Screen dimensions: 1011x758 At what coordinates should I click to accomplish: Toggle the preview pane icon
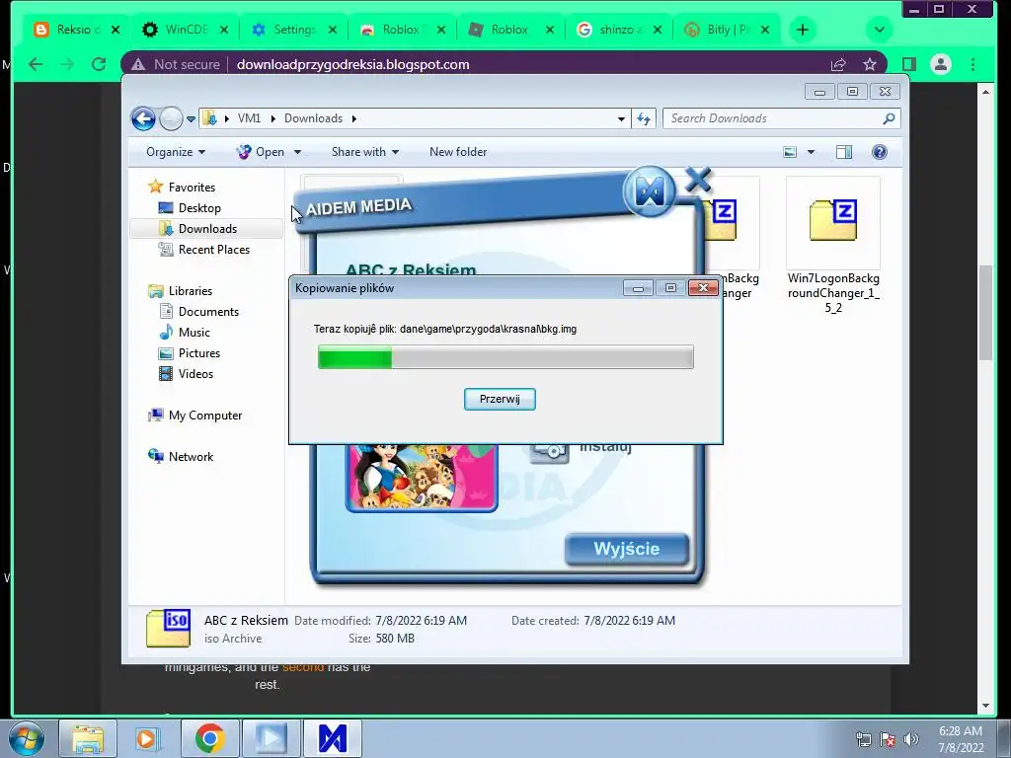(x=844, y=152)
